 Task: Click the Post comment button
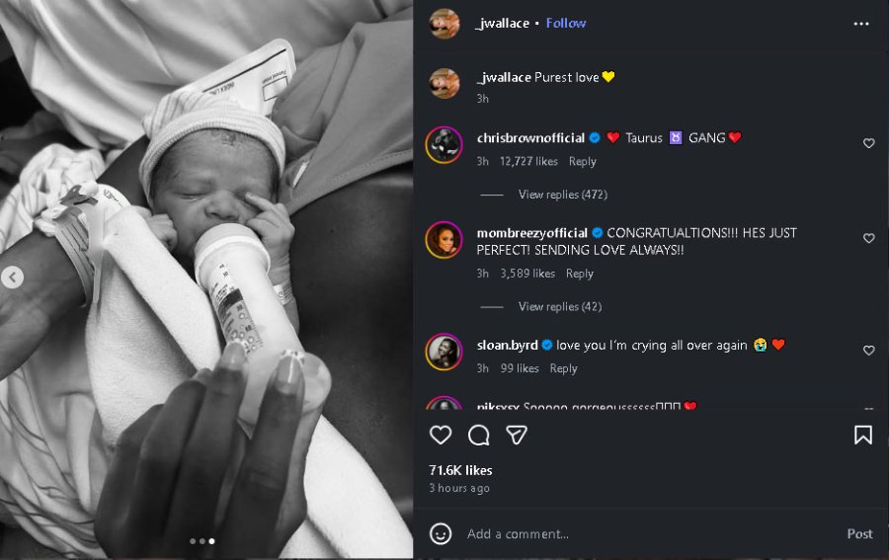pos(859,533)
